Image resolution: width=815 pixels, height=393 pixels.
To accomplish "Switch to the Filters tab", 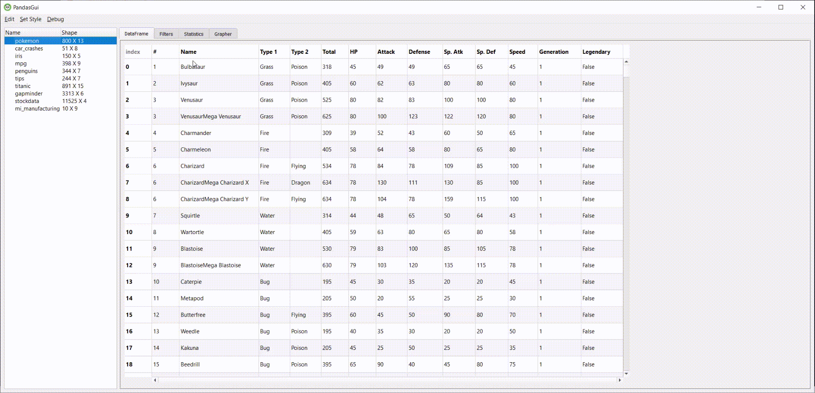I will pos(166,34).
